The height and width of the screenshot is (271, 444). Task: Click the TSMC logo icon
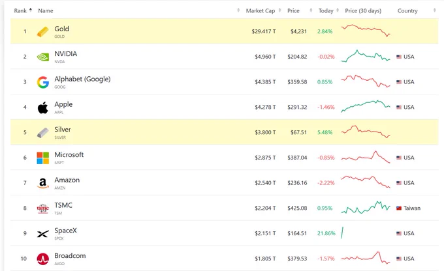tap(42, 208)
